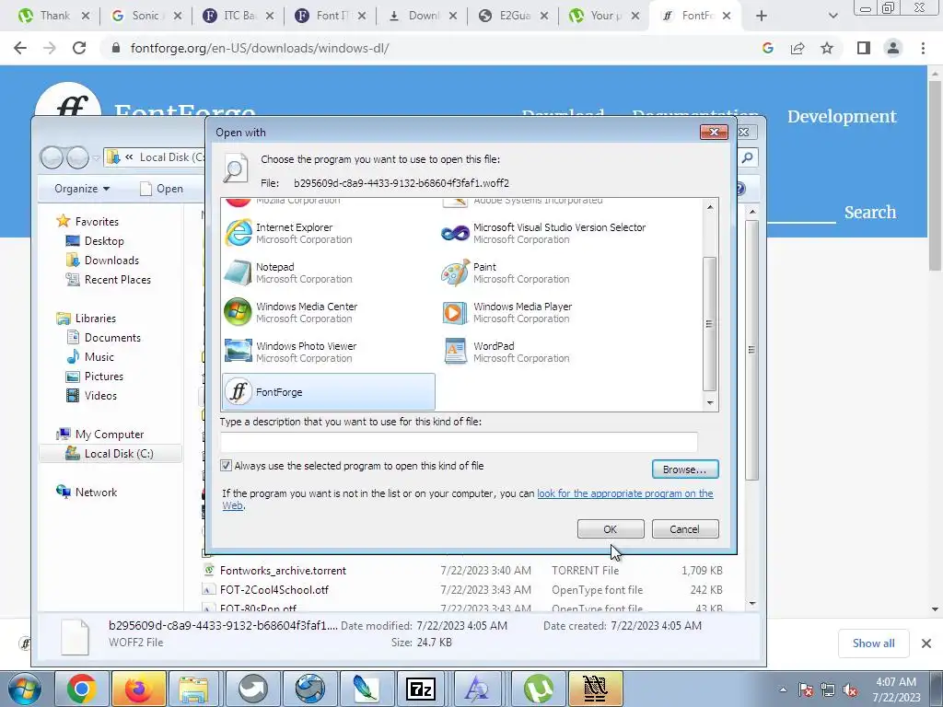Click the program list scroll-down arrow
This screenshot has width=943, height=707.
tap(710, 403)
